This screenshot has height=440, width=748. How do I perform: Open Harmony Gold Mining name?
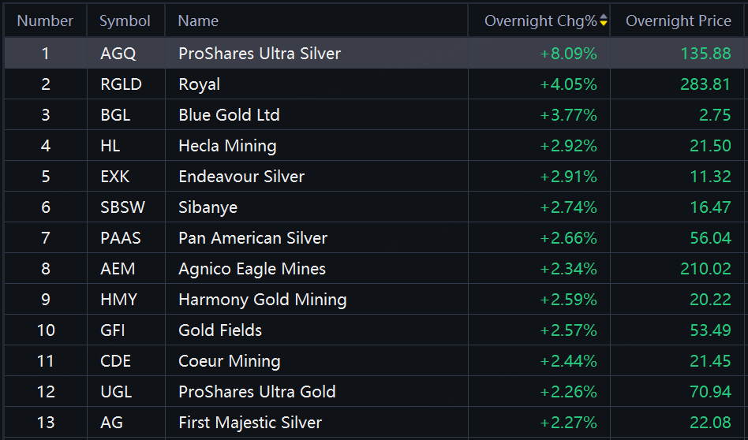point(262,300)
